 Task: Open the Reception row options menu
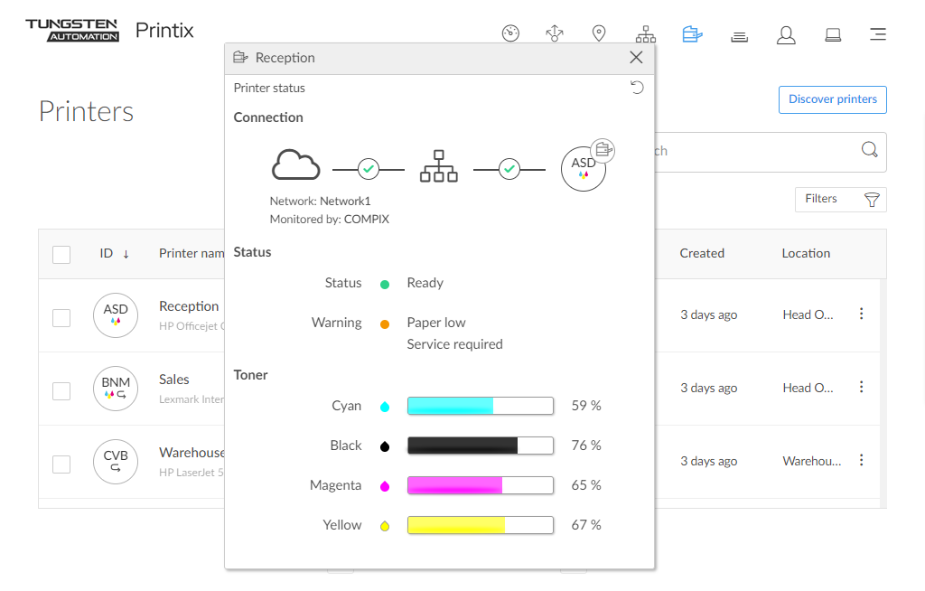(861, 314)
